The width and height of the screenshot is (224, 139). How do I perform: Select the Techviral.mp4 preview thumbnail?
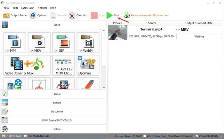click(118, 33)
